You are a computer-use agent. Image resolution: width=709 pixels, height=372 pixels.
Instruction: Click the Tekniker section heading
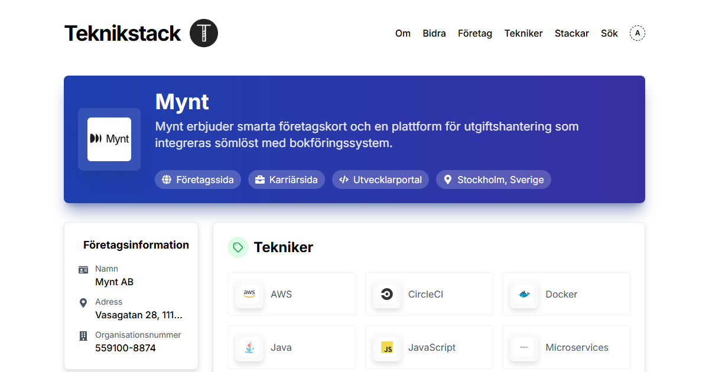[284, 247]
